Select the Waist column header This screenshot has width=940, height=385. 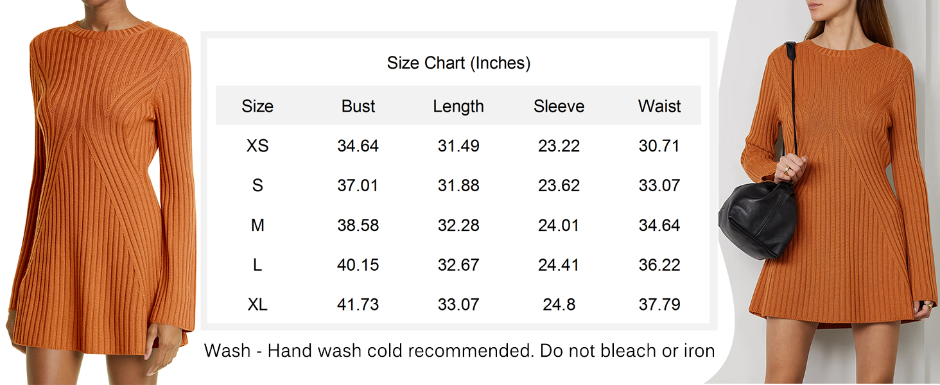[x=659, y=107]
